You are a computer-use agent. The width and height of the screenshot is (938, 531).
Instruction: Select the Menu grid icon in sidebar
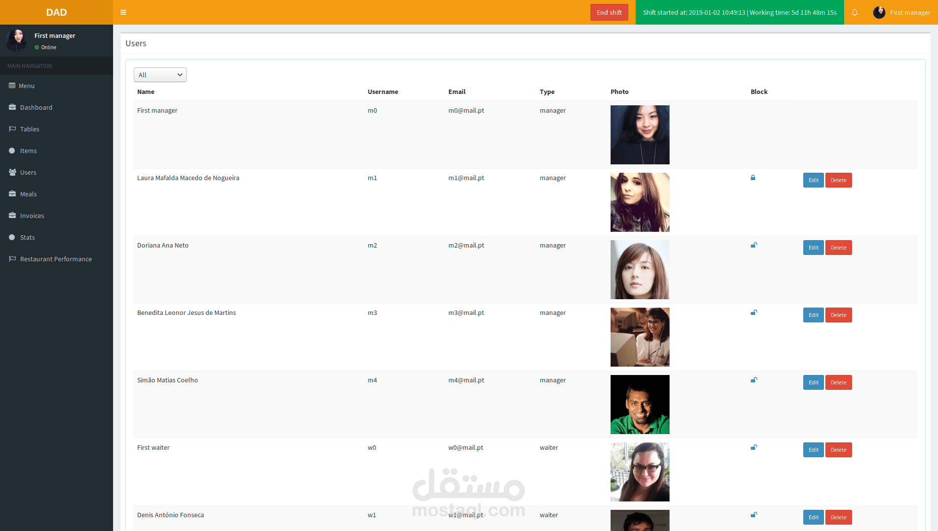12,86
